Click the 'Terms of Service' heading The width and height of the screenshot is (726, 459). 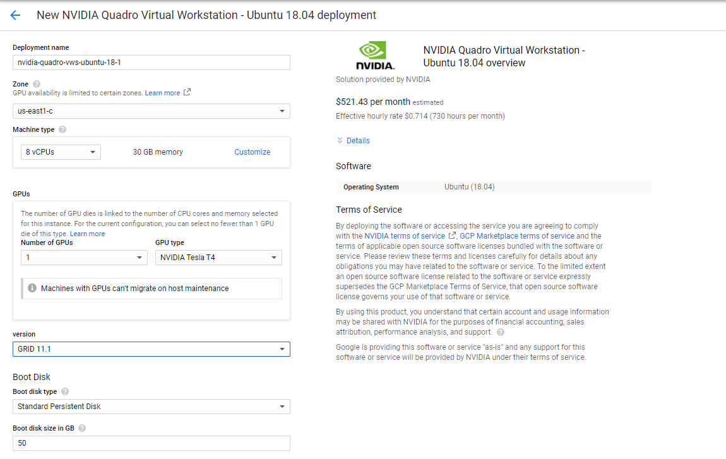click(x=369, y=210)
